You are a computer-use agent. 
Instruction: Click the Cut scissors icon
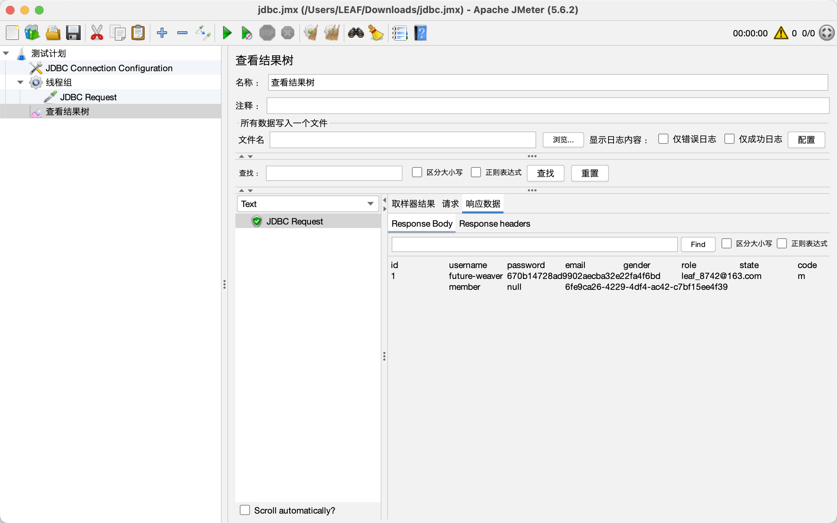(x=97, y=33)
